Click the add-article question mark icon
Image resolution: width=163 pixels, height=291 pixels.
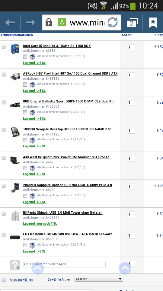15,265
